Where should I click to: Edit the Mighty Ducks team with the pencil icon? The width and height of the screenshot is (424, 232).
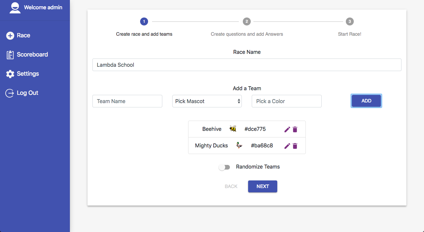(287, 146)
